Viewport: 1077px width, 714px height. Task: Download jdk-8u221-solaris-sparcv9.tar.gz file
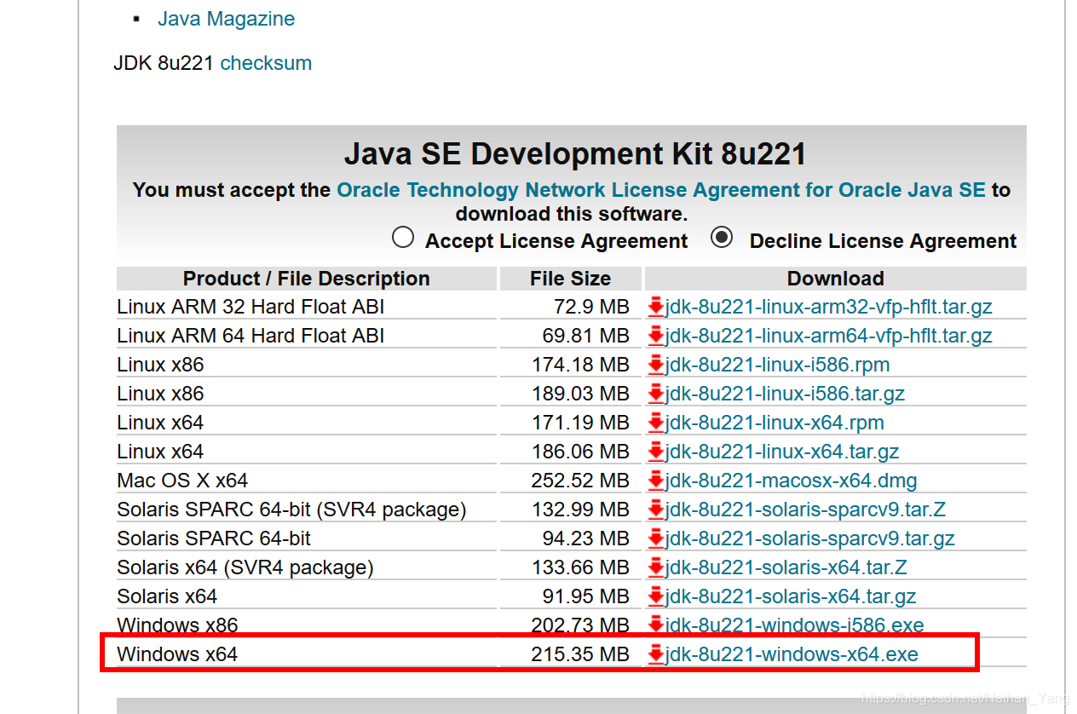809,538
